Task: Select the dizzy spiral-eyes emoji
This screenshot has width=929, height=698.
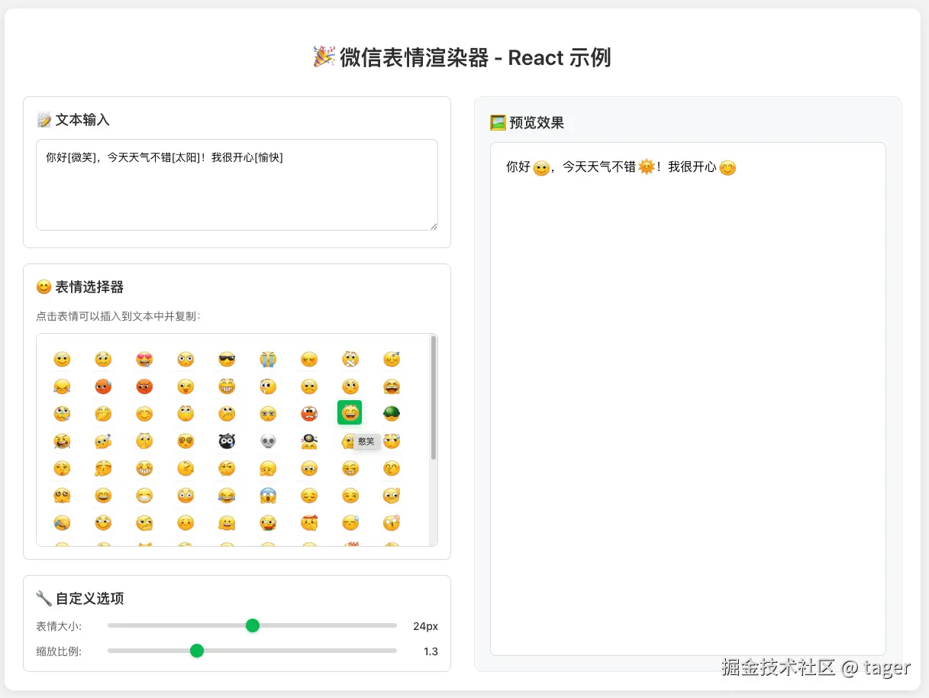Action: point(185,441)
